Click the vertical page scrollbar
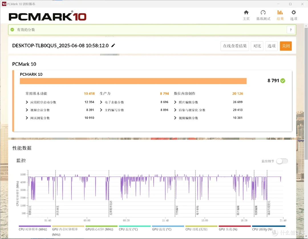This screenshot has width=308, height=239. tap(306, 93)
